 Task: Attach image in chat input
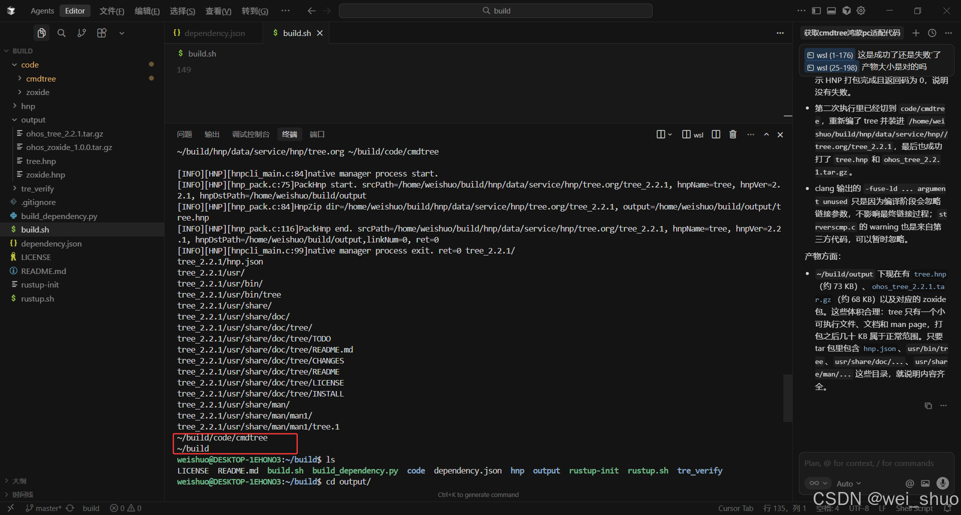coord(925,483)
